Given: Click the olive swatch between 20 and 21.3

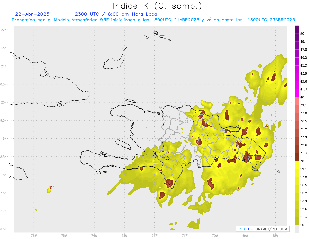Looking at the screenshot, I should click(x=297, y=221).
